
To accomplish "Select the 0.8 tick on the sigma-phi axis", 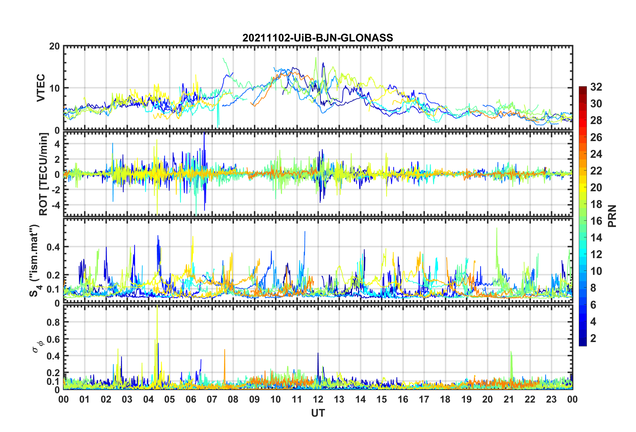I will coord(53,322).
